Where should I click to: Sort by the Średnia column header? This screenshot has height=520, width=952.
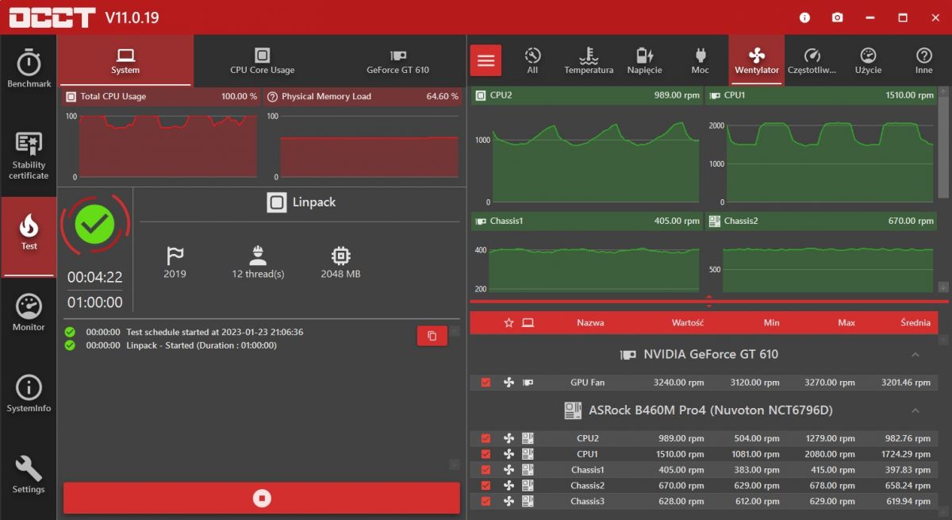click(916, 323)
